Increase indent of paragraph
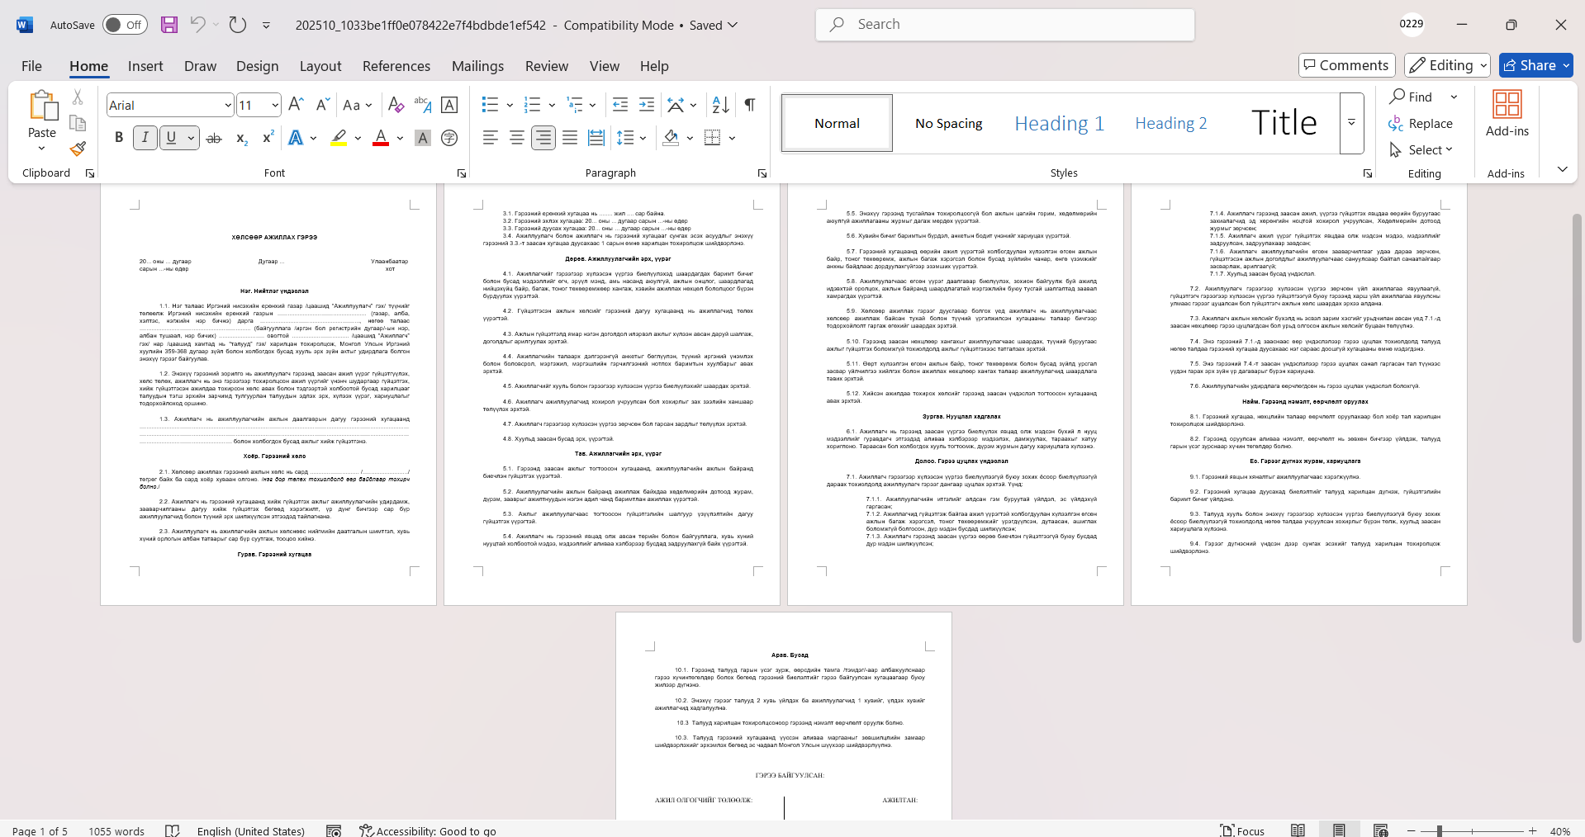 (x=647, y=105)
